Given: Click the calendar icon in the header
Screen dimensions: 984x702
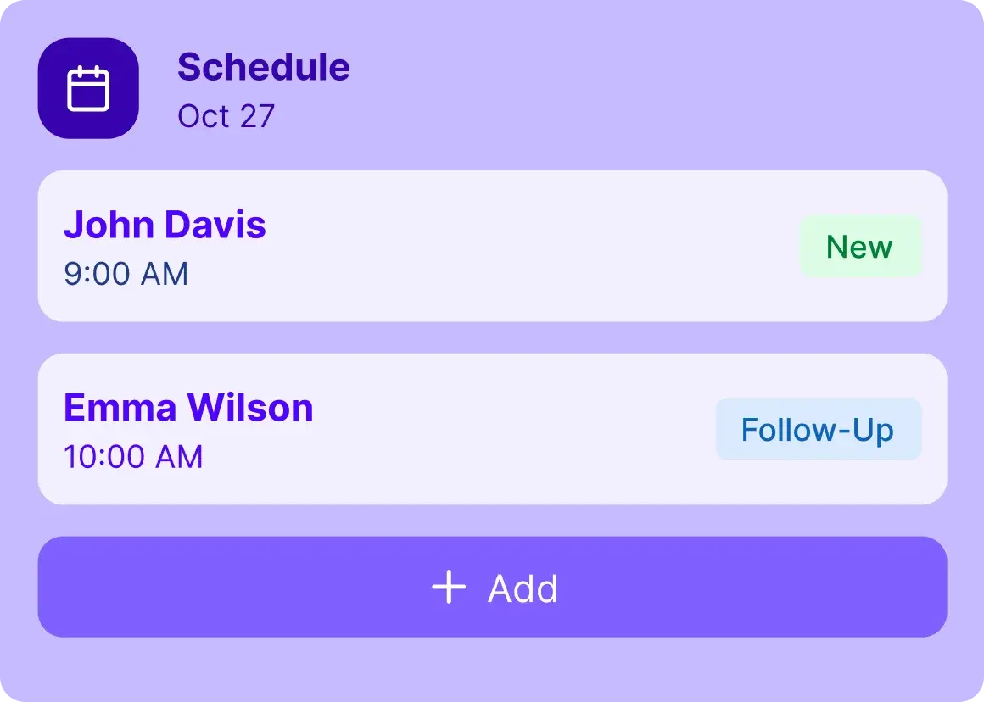Looking at the screenshot, I should (x=88, y=88).
